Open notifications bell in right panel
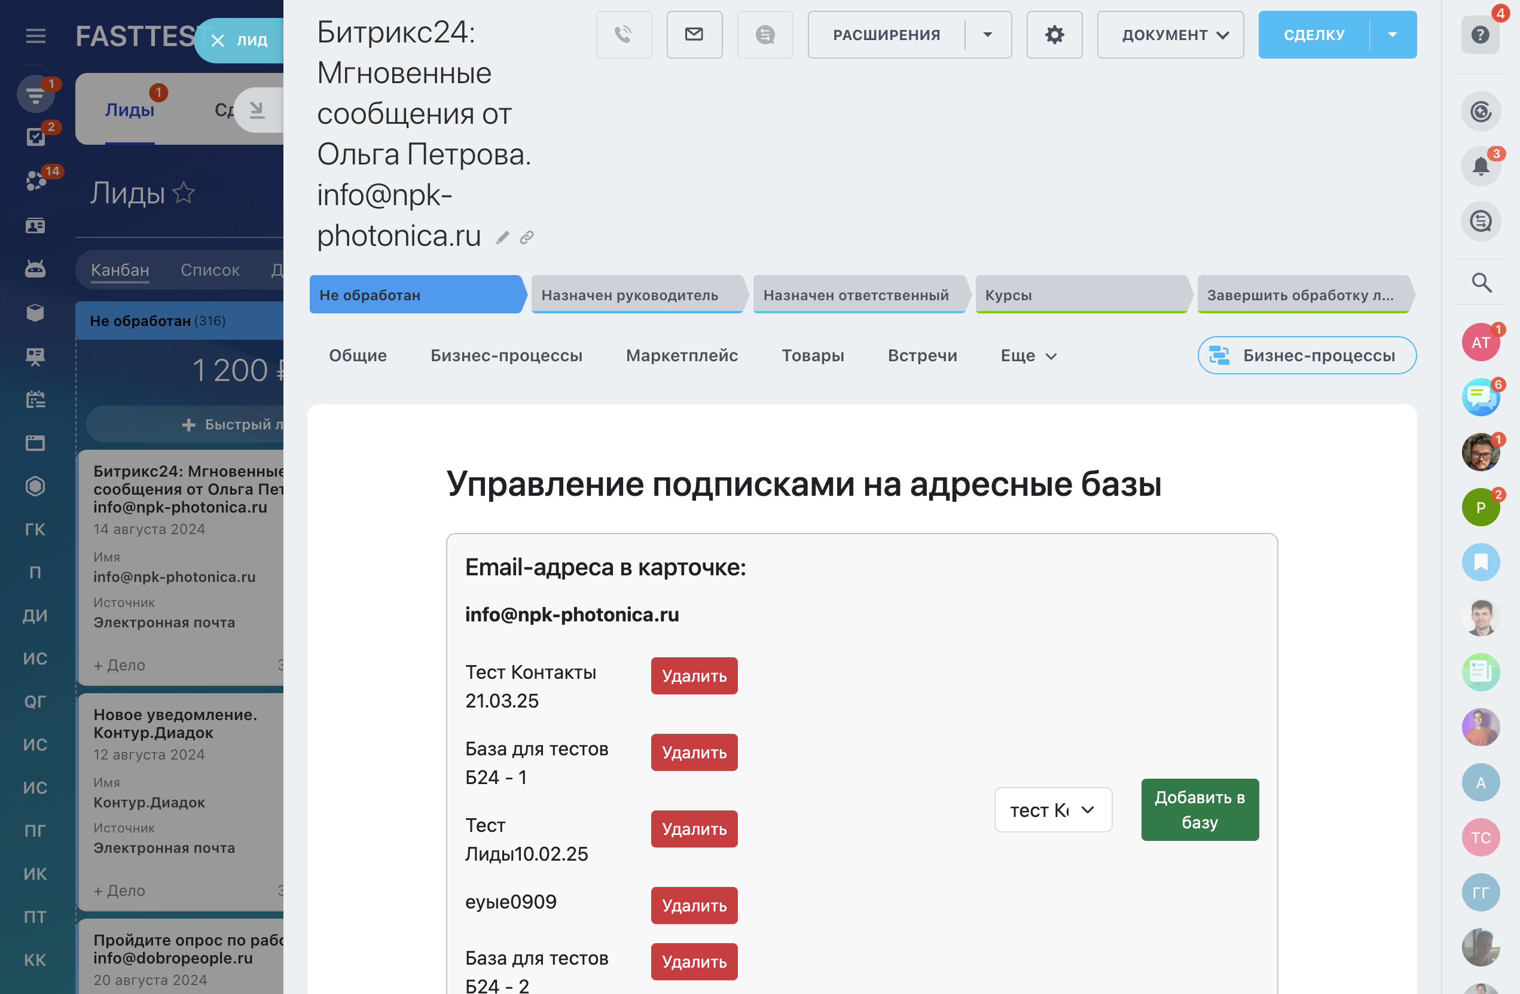The width and height of the screenshot is (1520, 994). (1480, 167)
